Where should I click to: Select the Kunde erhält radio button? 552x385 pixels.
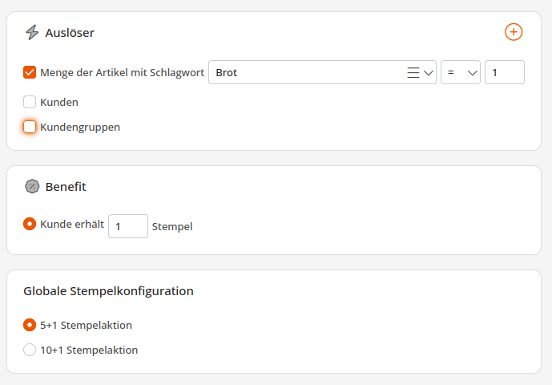point(30,224)
